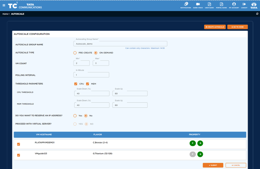Click the PROPERTY column header
This screenshot has height=169, width=260.
(x=194, y=135)
